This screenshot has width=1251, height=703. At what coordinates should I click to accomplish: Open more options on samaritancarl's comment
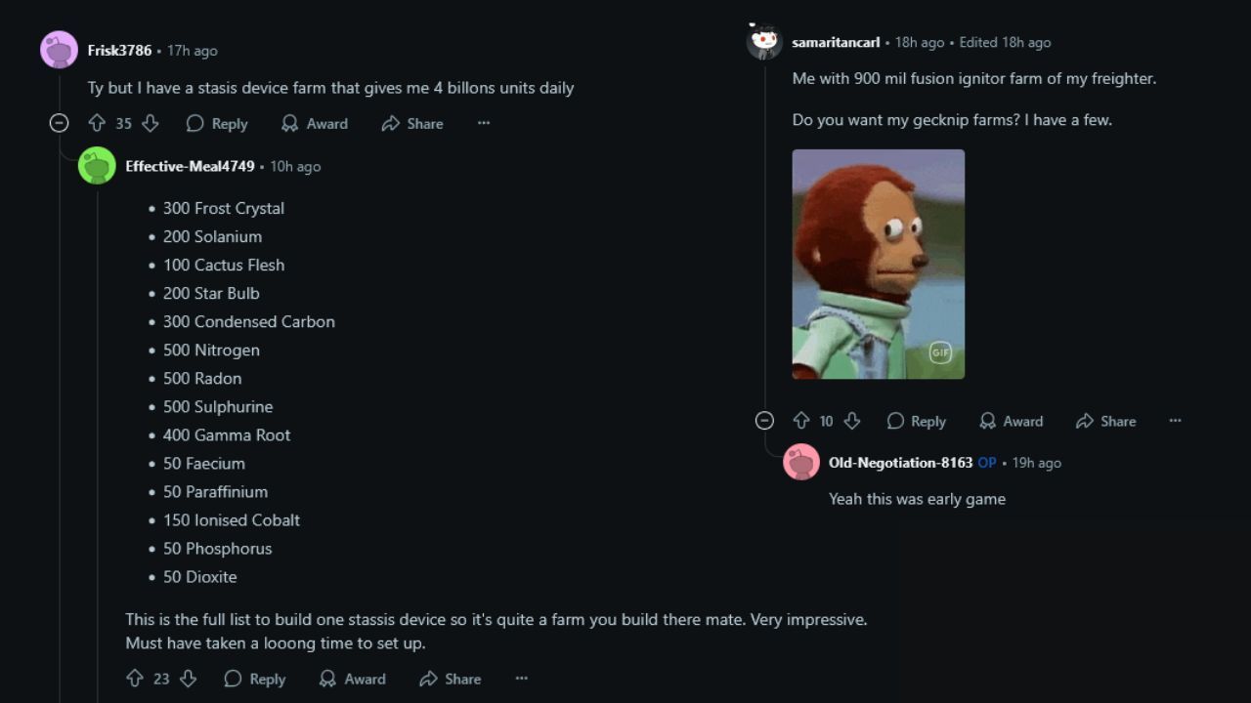click(x=1175, y=421)
